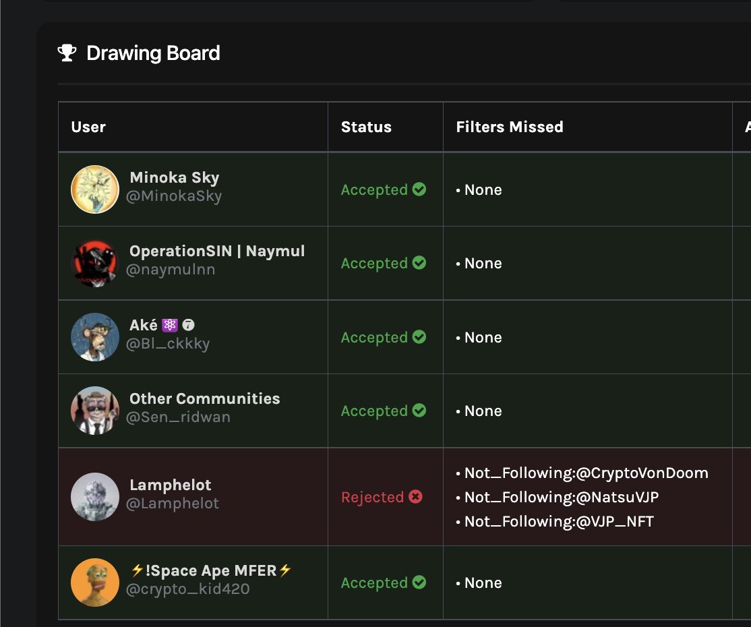Click the purple atom emoji beside Aké
The height and width of the screenshot is (627, 751).
(x=170, y=325)
